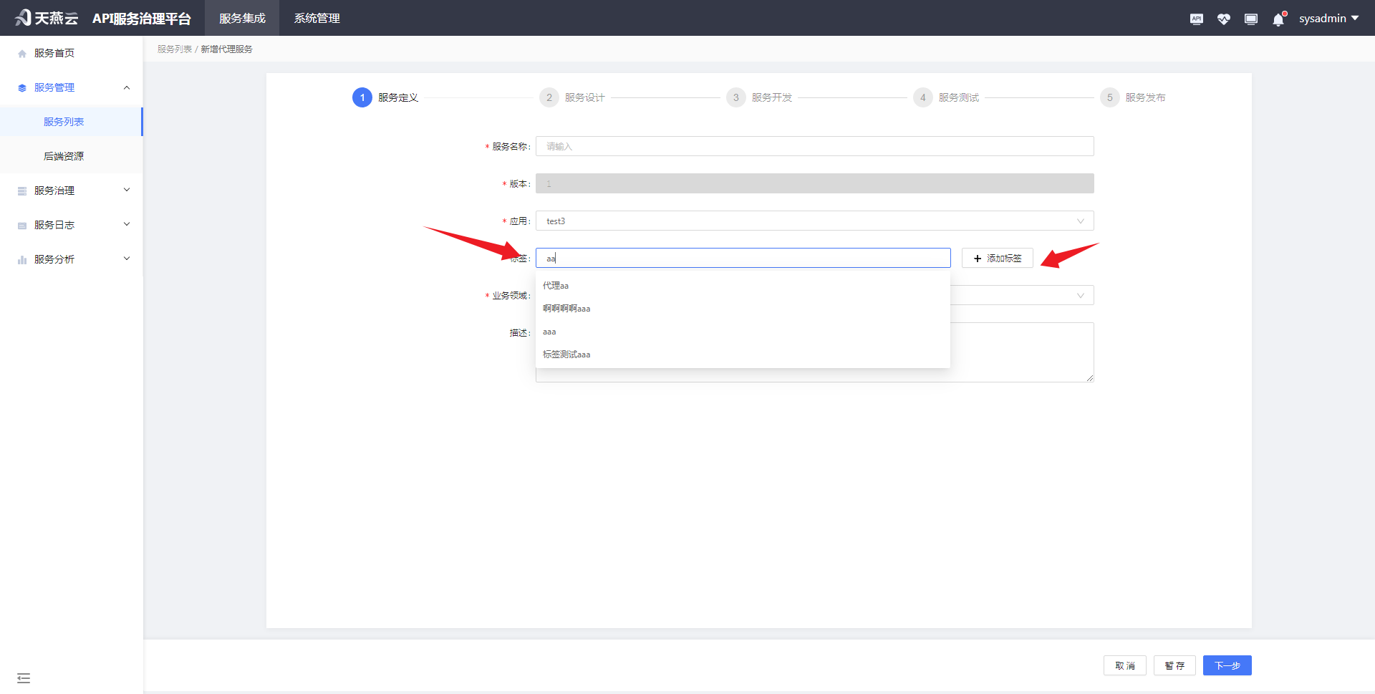Switch to the 系统管理 top menu
This screenshot has height=694, width=1375.
[316, 18]
